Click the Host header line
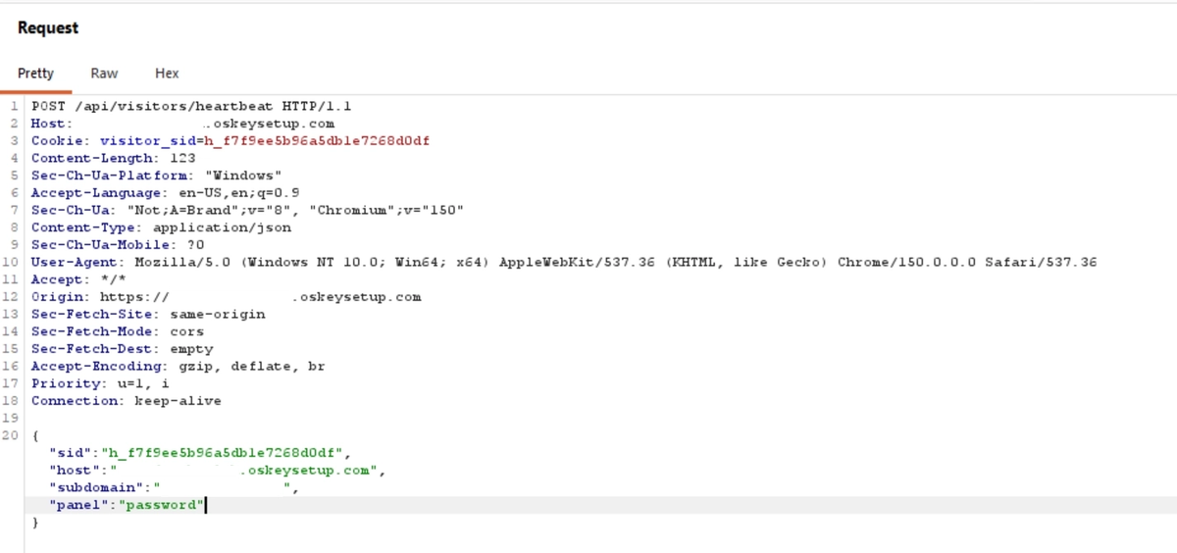The image size is (1177, 553). (x=182, y=124)
